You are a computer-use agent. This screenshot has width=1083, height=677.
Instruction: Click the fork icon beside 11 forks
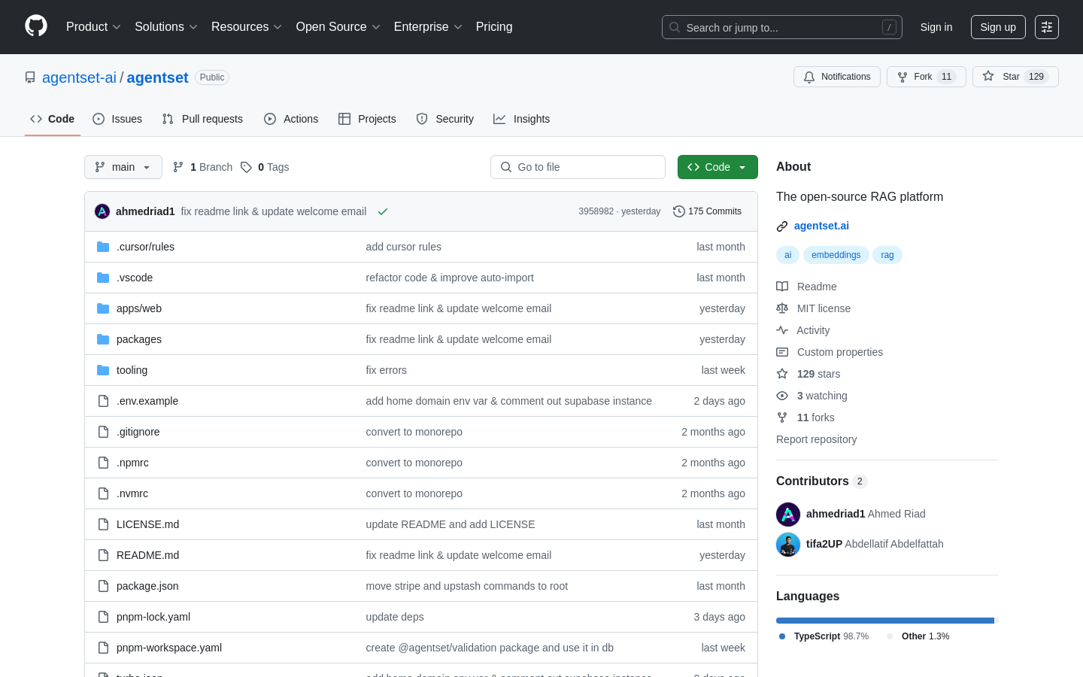[782, 417]
